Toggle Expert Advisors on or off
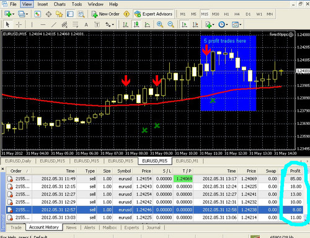 click(x=153, y=14)
